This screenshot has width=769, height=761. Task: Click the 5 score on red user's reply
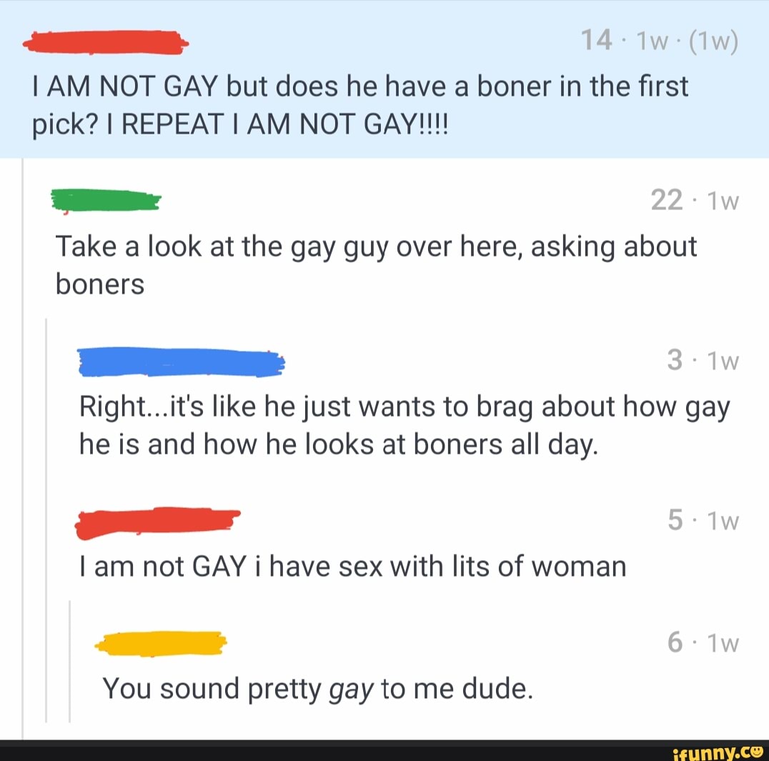[675, 520]
